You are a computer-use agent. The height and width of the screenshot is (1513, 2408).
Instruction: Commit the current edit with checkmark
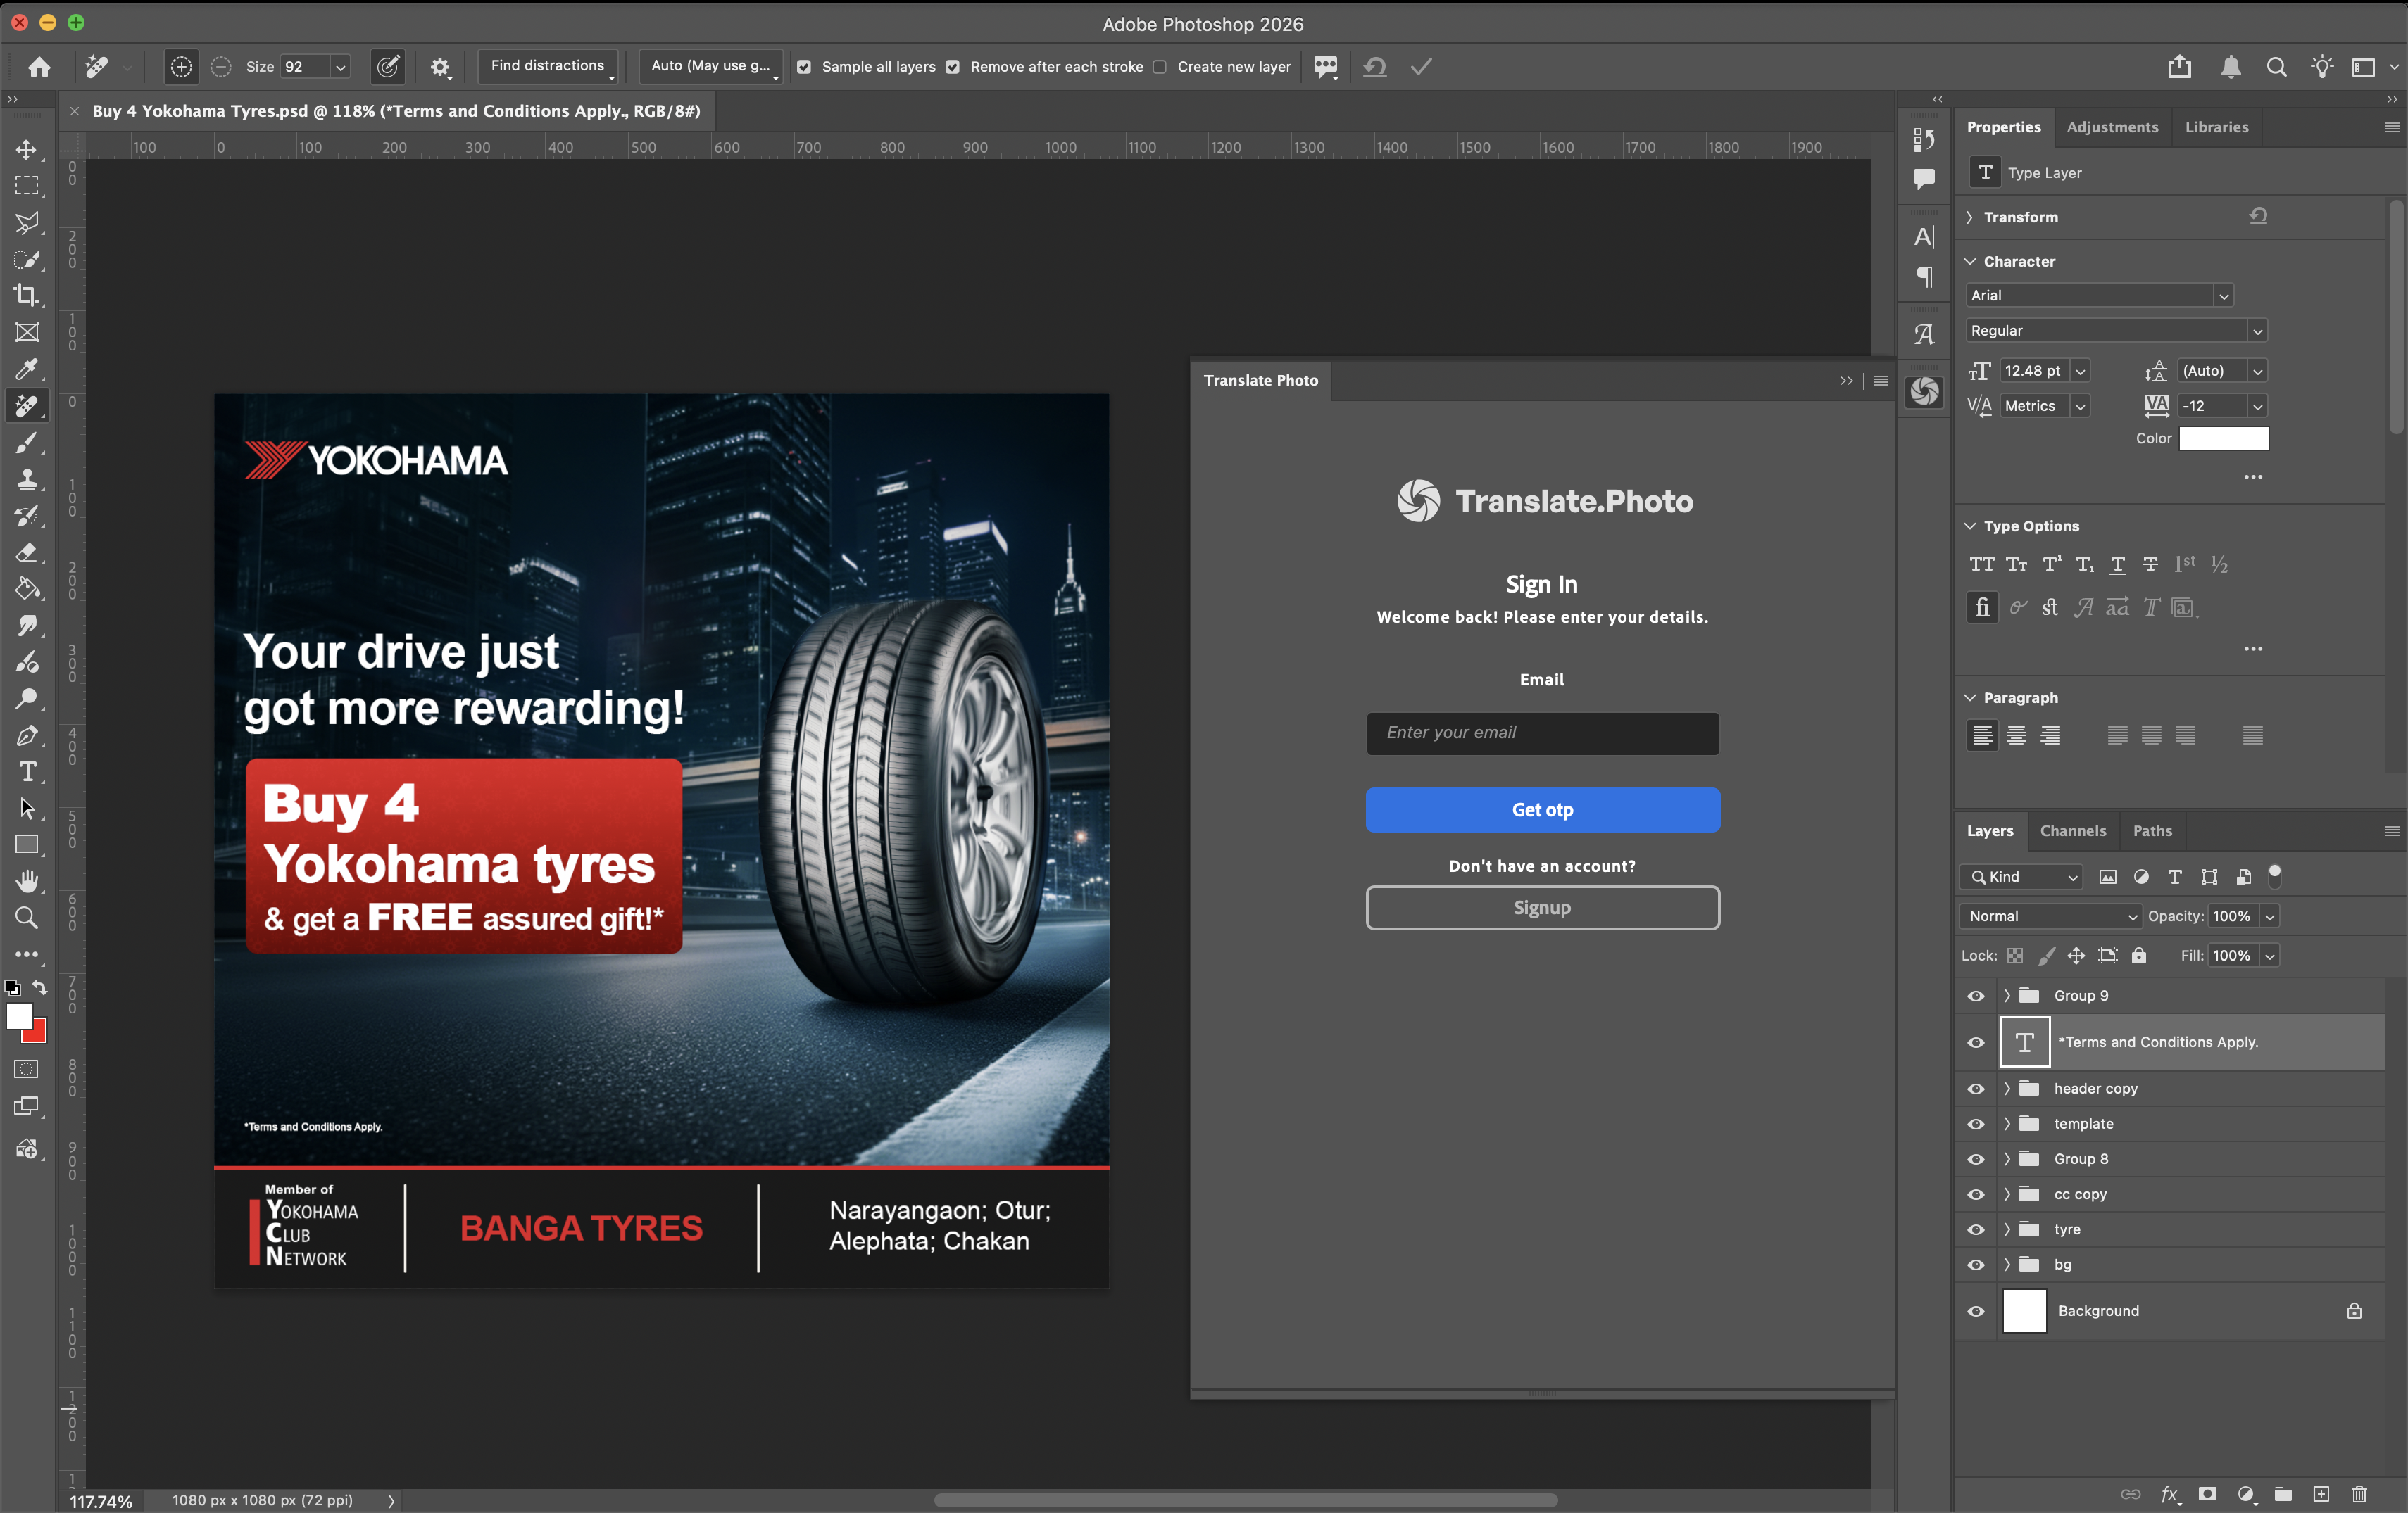coord(1421,67)
